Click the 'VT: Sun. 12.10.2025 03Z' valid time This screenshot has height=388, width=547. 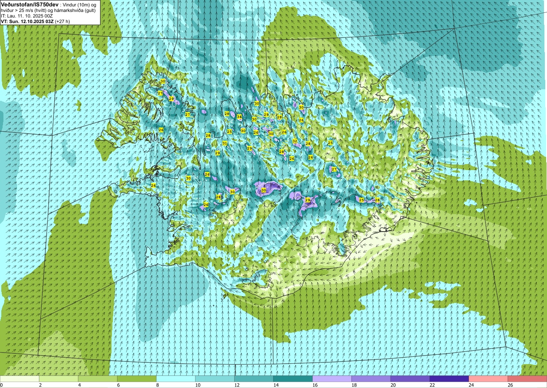tap(27, 21)
